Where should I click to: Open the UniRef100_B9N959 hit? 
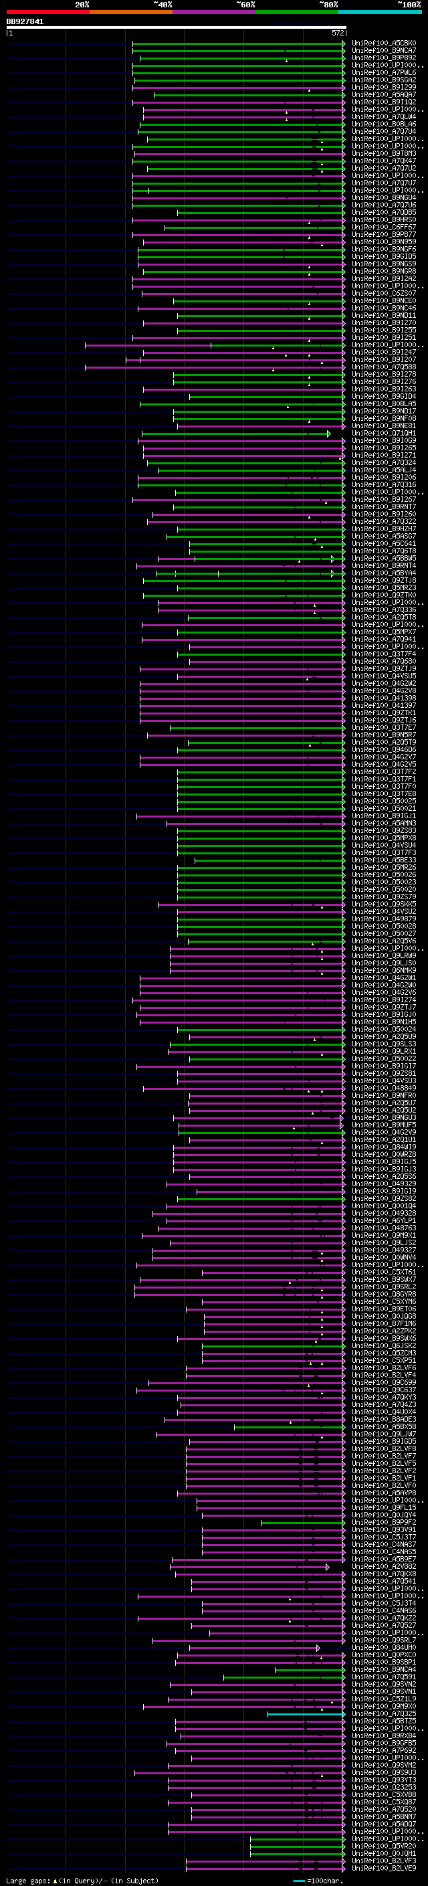pos(384,242)
